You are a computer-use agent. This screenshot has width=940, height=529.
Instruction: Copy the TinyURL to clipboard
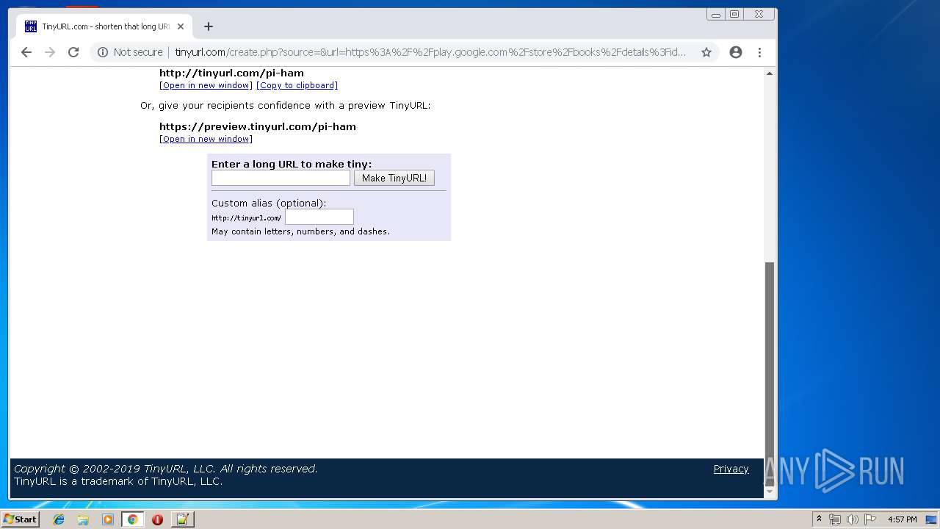coord(297,85)
